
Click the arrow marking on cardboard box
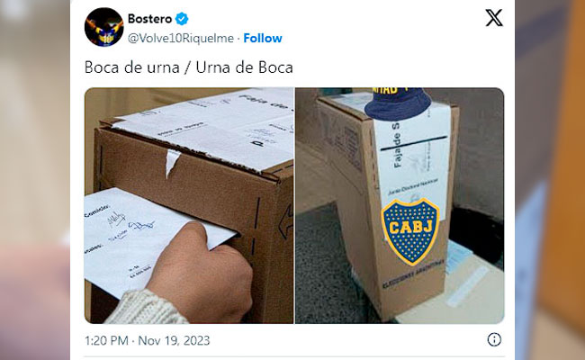[x=286, y=222]
